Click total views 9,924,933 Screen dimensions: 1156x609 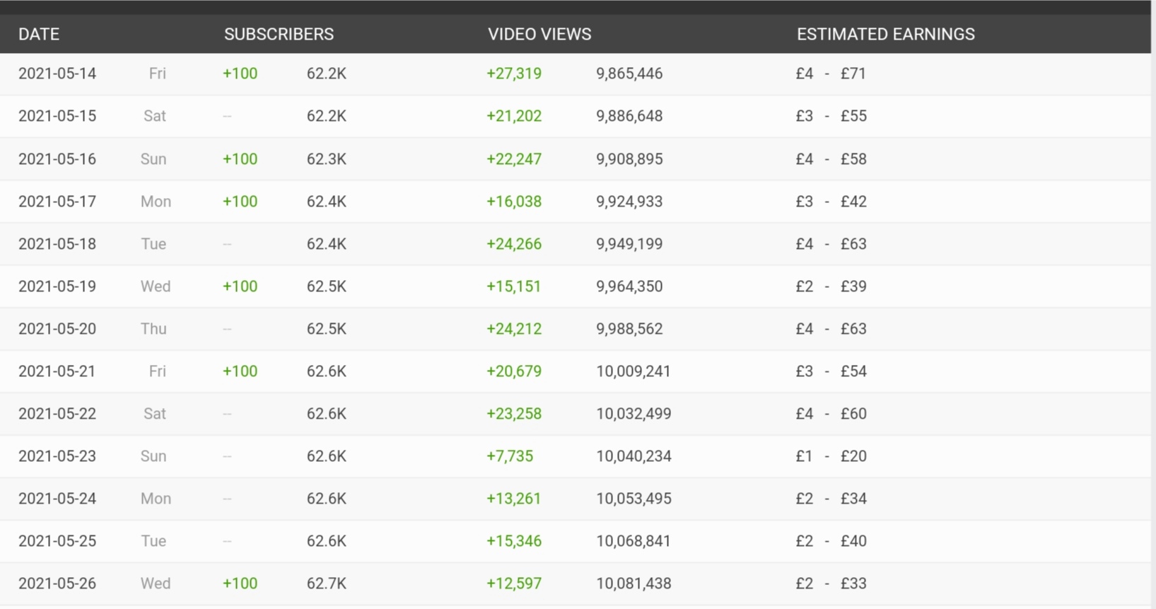(629, 202)
